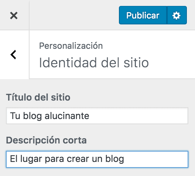Click blank area at end of description field
The width and height of the screenshot is (195, 176).
(155, 159)
